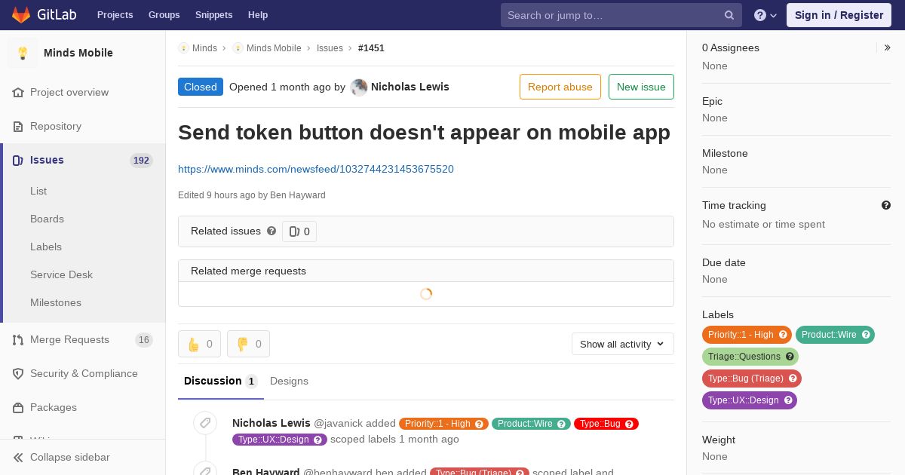Collapse right sidebar with chevron icon
Viewport: 905px width, 475px height.
tap(888, 47)
